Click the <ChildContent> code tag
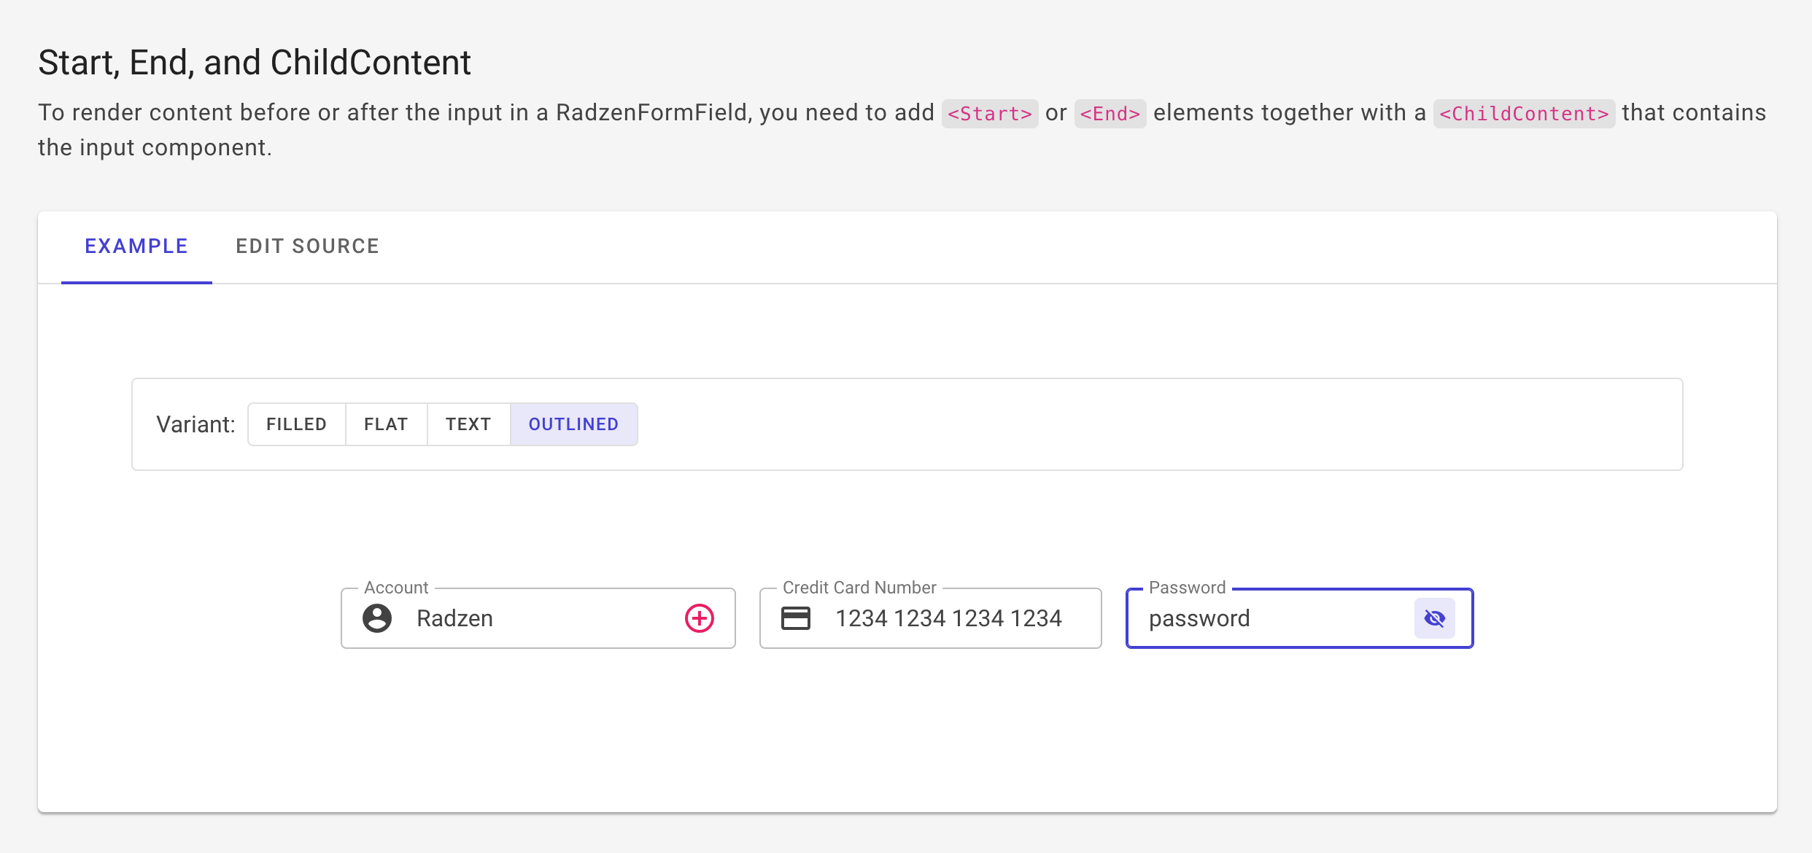 tap(1523, 114)
